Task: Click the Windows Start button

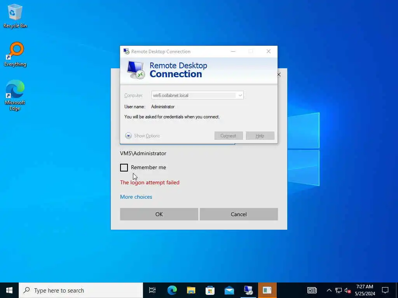Action: click(x=9, y=290)
